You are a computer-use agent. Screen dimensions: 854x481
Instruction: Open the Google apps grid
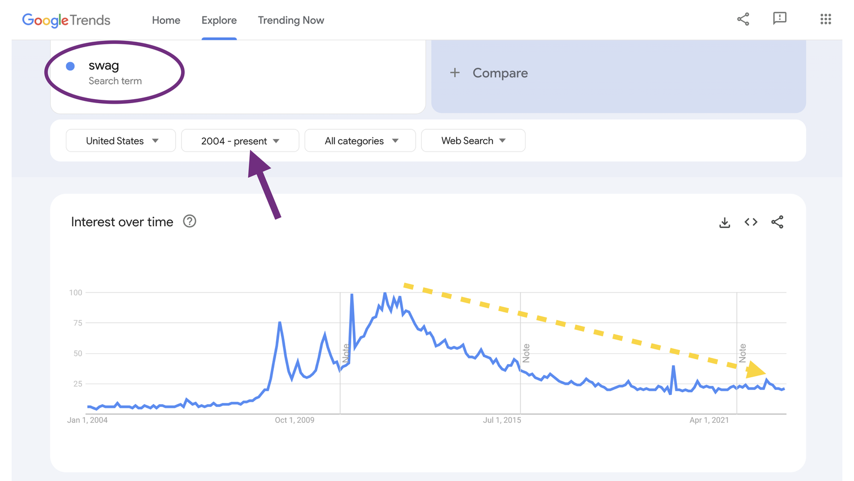(x=826, y=19)
